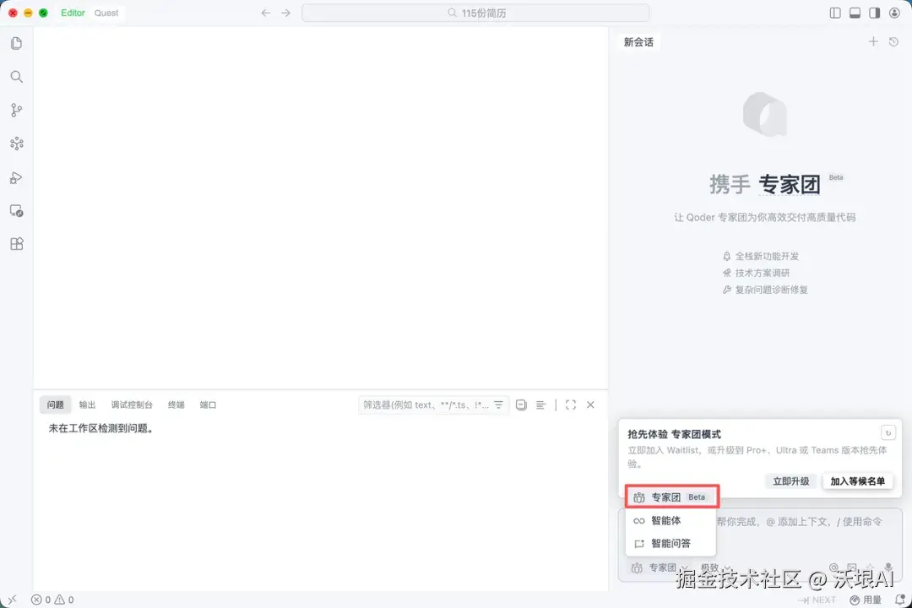Click the 加入等候名单 button

pyautogui.click(x=857, y=480)
